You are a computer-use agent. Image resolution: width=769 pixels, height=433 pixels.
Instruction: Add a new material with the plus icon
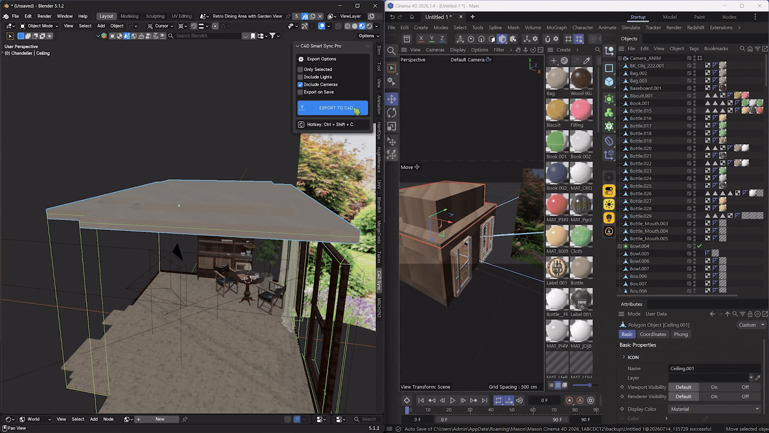pyautogui.click(x=553, y=61)
